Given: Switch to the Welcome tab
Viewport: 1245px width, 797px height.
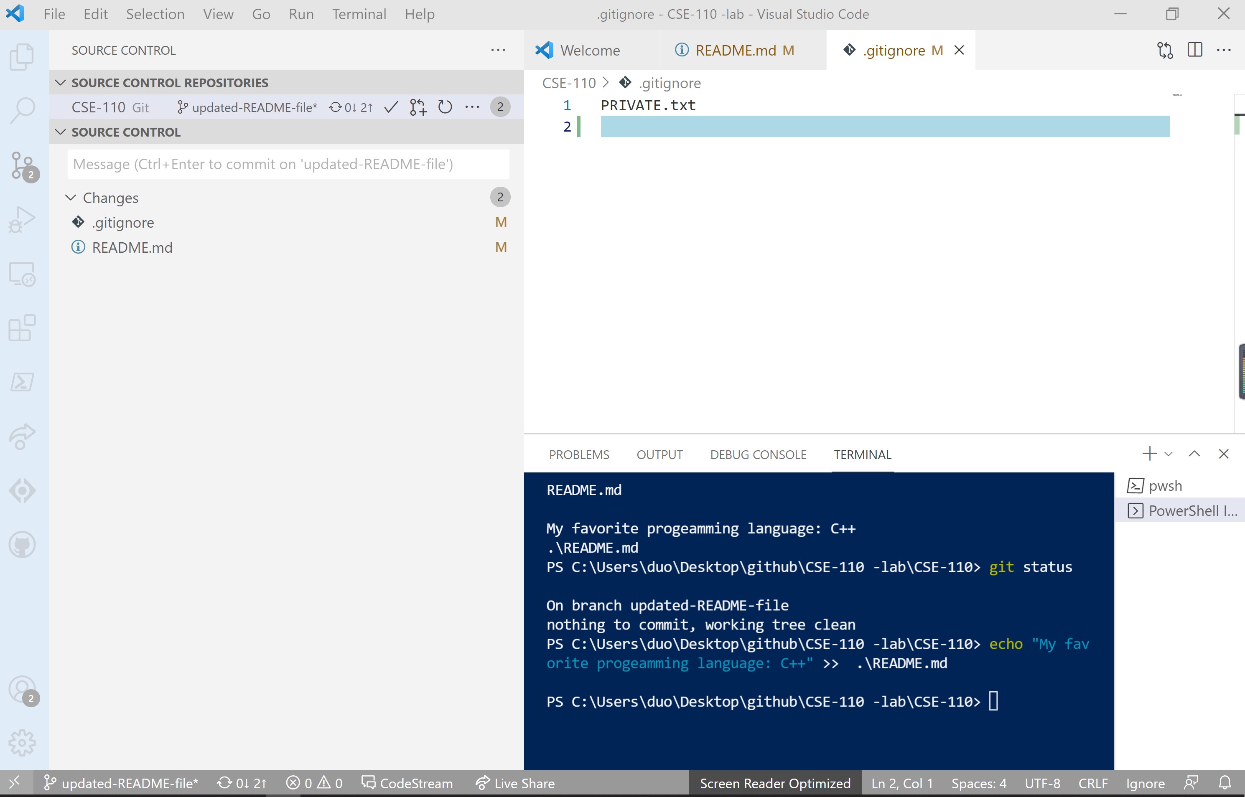Looking at the screenshot, I should pyautogui.click(x=591, y=50).
